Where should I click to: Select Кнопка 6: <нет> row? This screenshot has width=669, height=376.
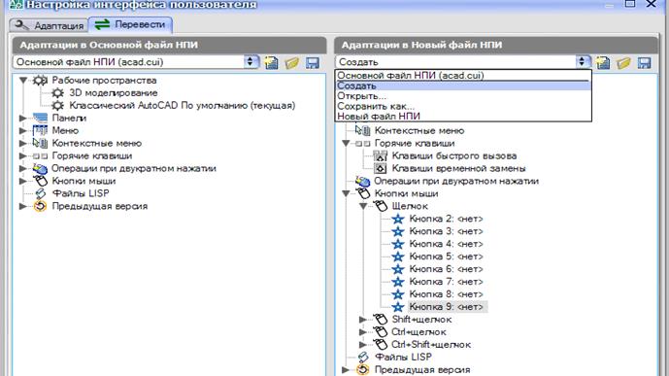tap(446, 269)
